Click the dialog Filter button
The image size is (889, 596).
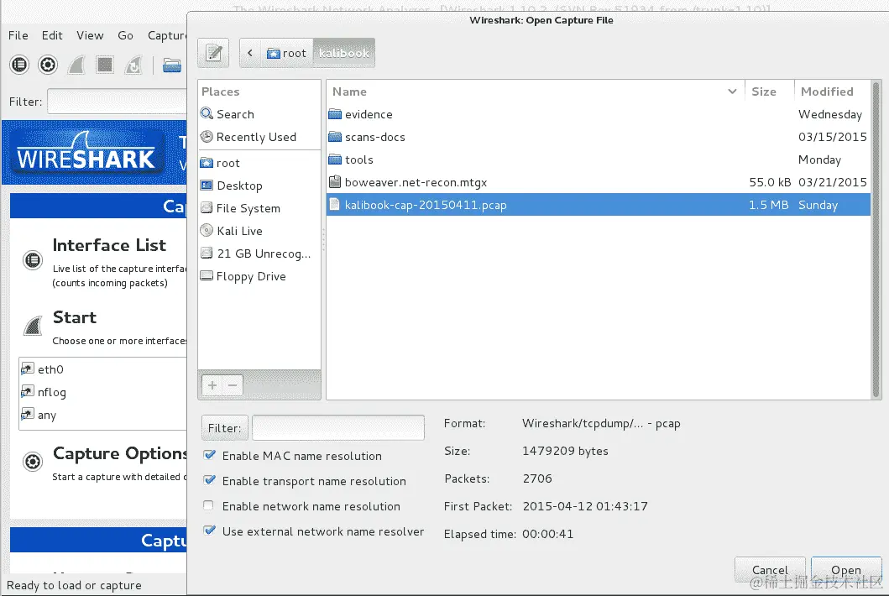click(224, 428)
